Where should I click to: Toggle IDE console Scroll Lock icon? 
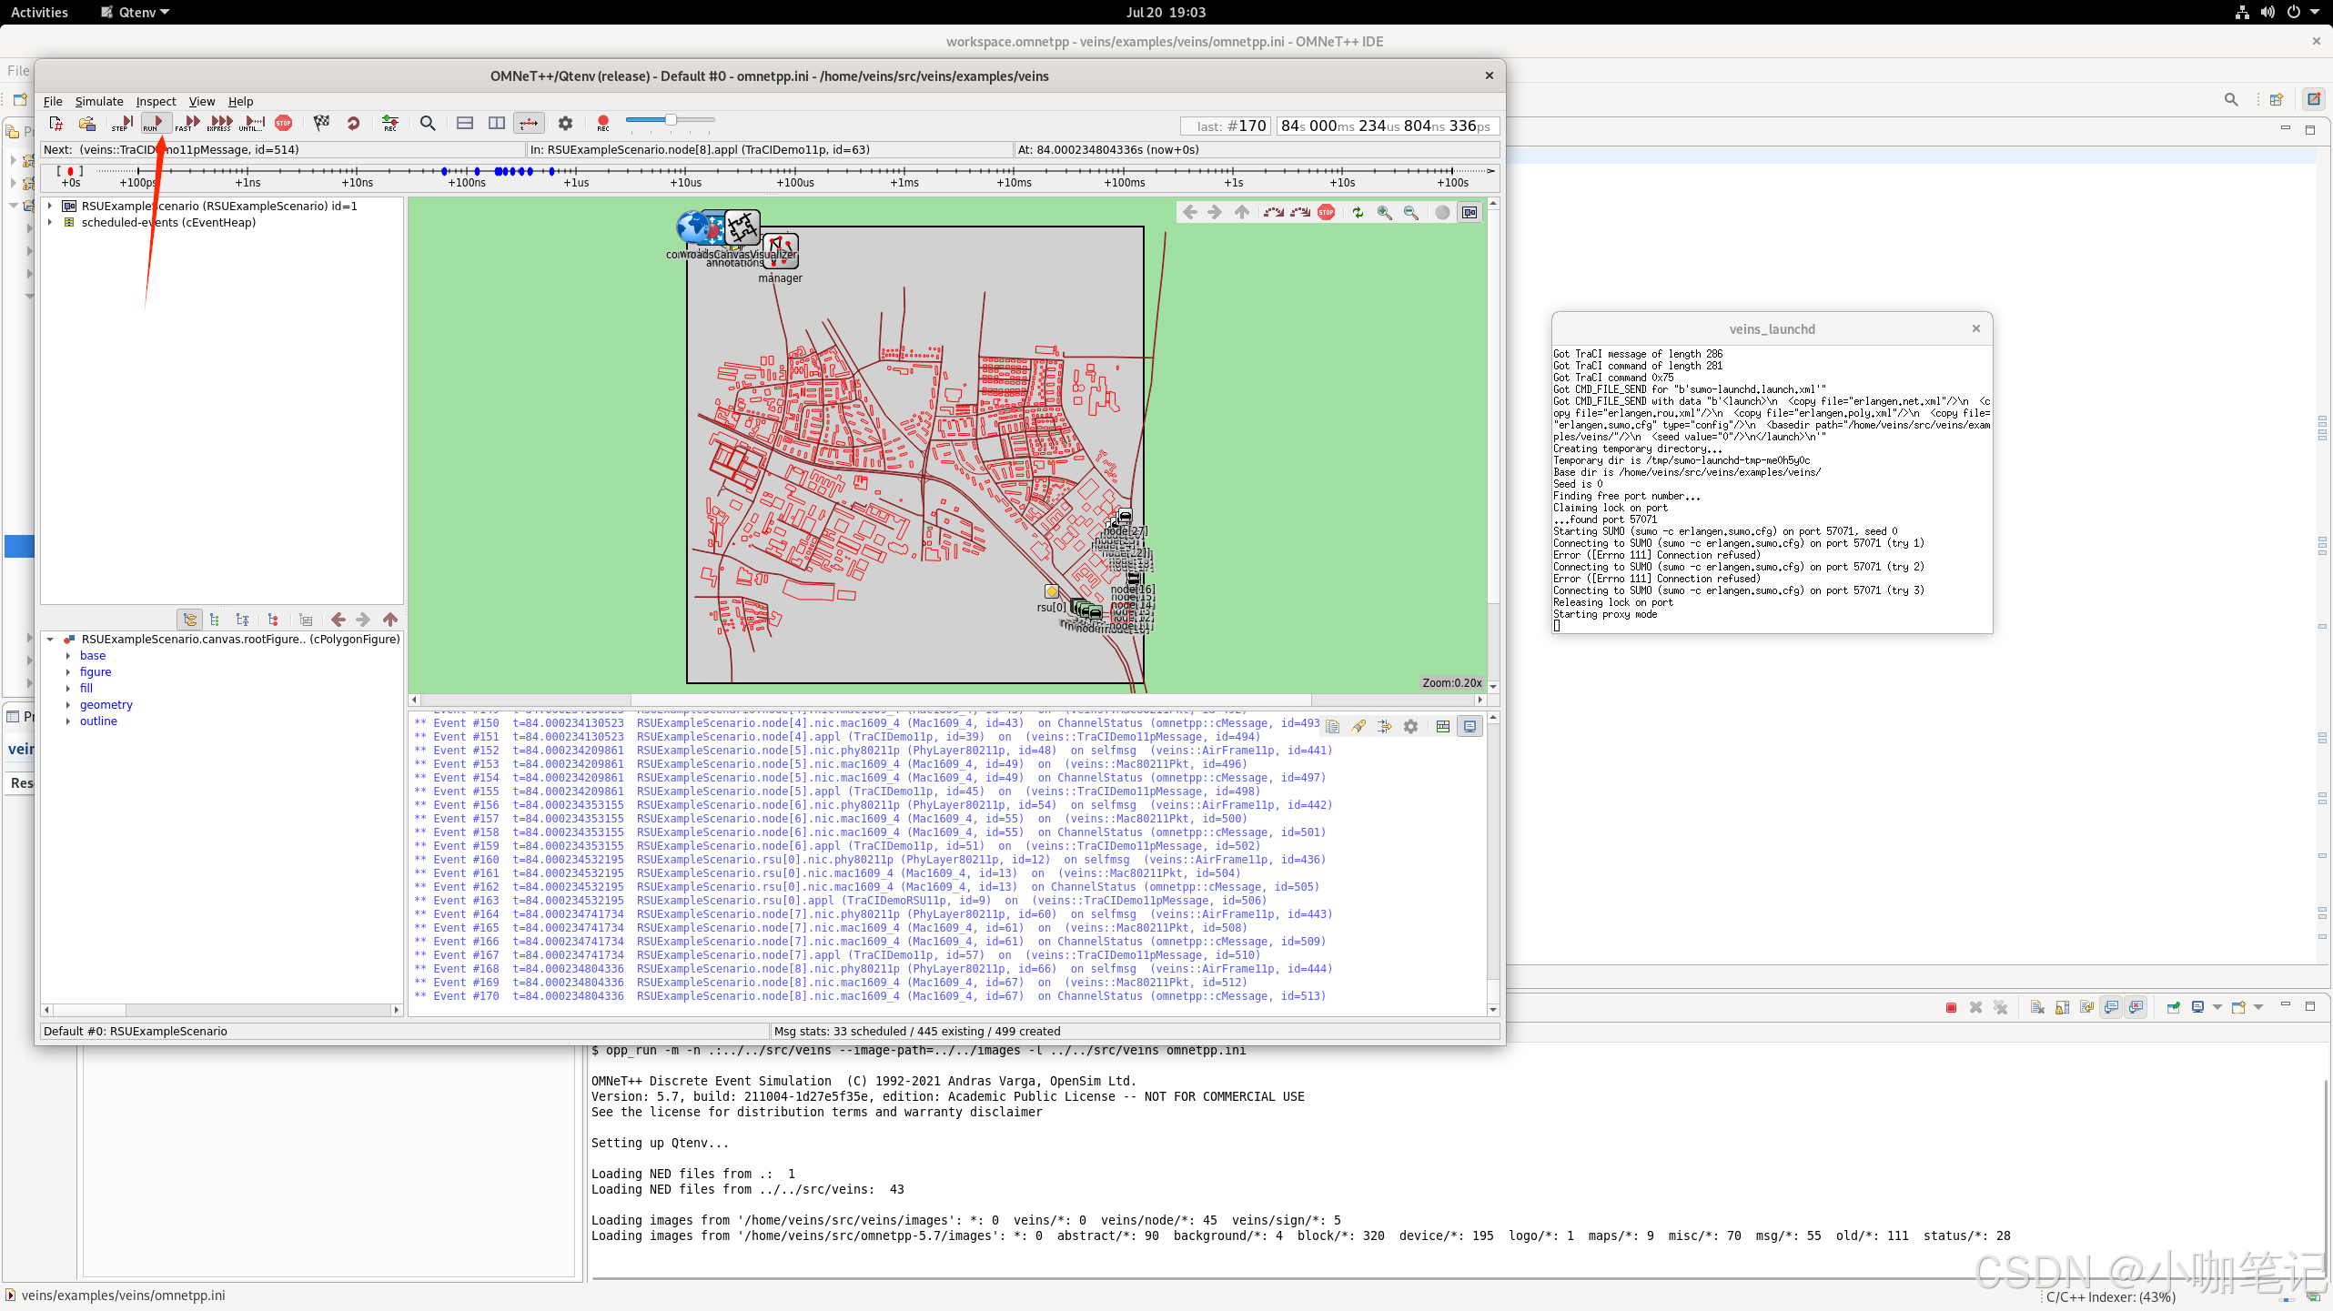pos(2062,1007)
